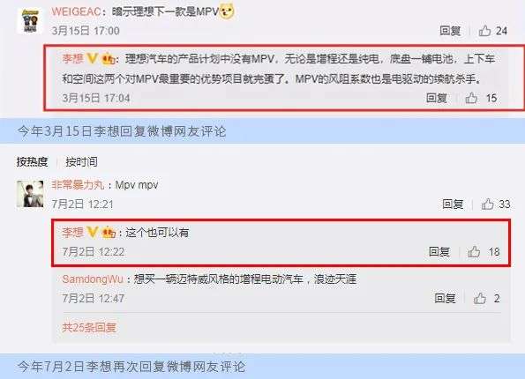Screen dimensions: 525x379
Task: Like WEIGEAC's comment with 24 likes
Action: point(484,31)
